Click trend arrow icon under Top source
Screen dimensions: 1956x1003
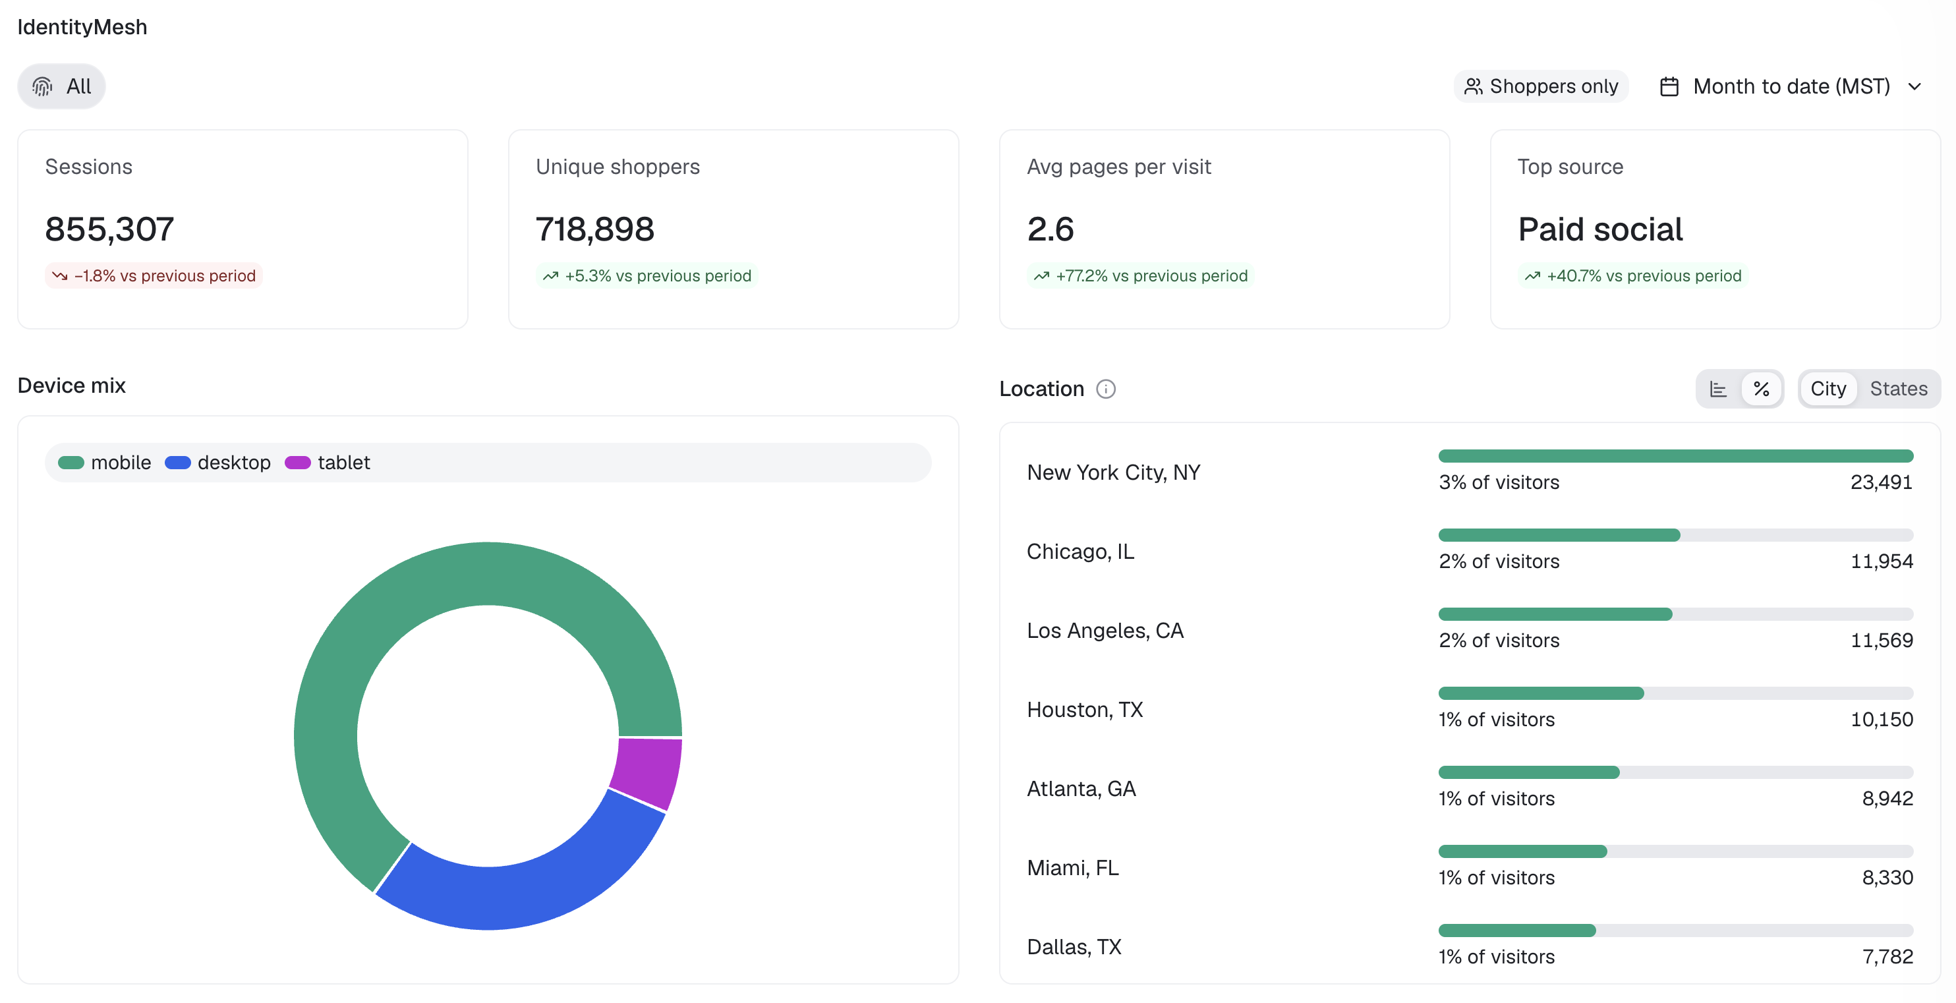(1532, 275)
